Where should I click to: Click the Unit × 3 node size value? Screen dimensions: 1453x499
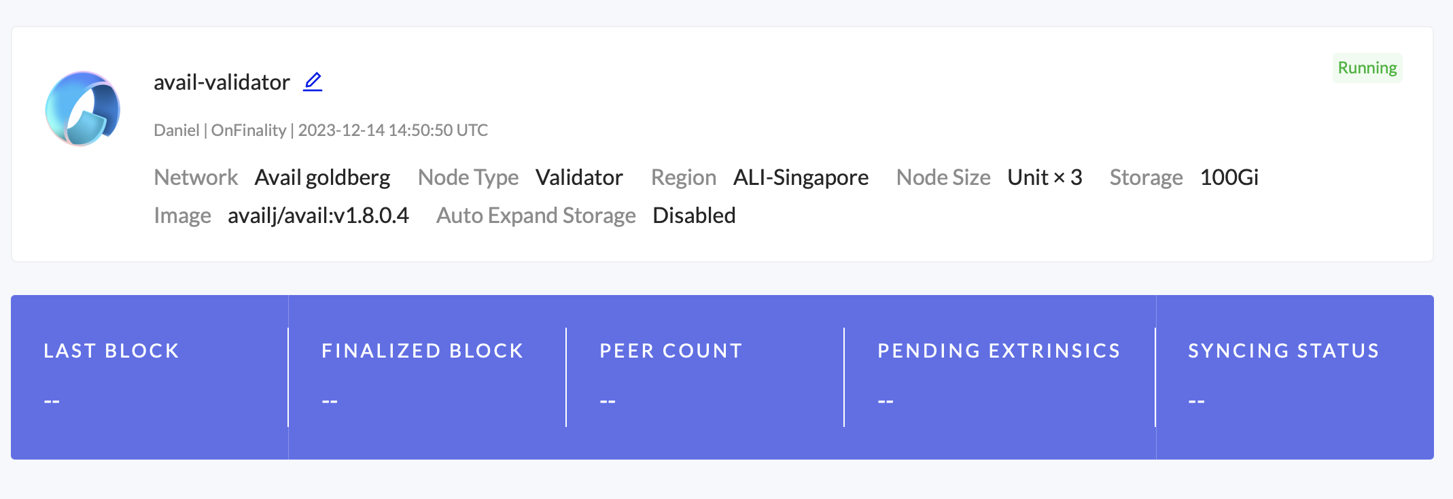[x=1045, y=177]
